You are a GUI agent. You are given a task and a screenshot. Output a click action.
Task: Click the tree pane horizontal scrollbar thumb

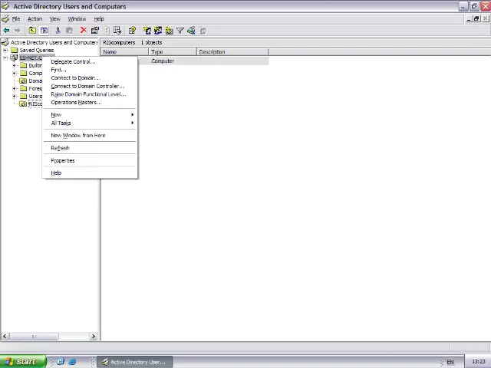click(x=34, y=337)
